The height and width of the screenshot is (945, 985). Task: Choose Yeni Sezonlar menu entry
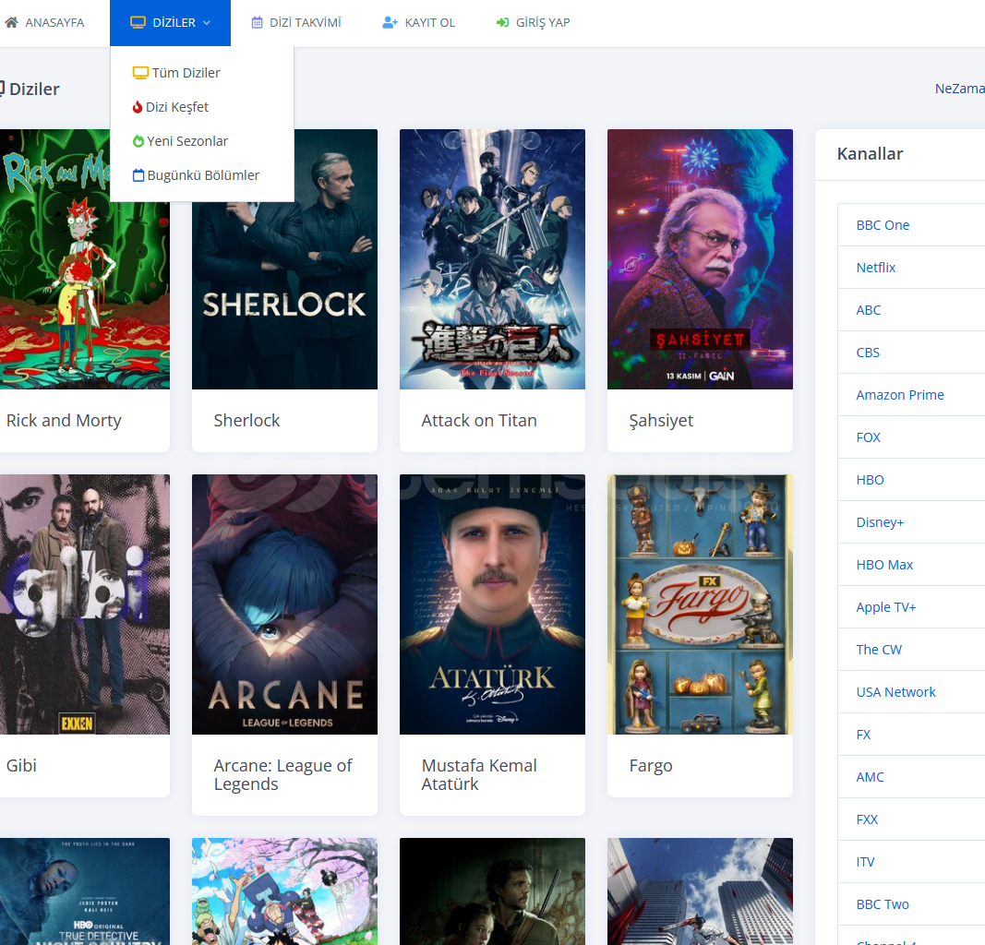point(187,141)
